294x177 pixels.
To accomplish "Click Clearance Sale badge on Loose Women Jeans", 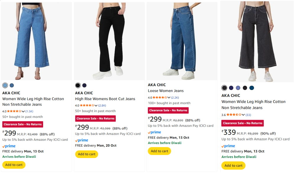I will 168,110.
